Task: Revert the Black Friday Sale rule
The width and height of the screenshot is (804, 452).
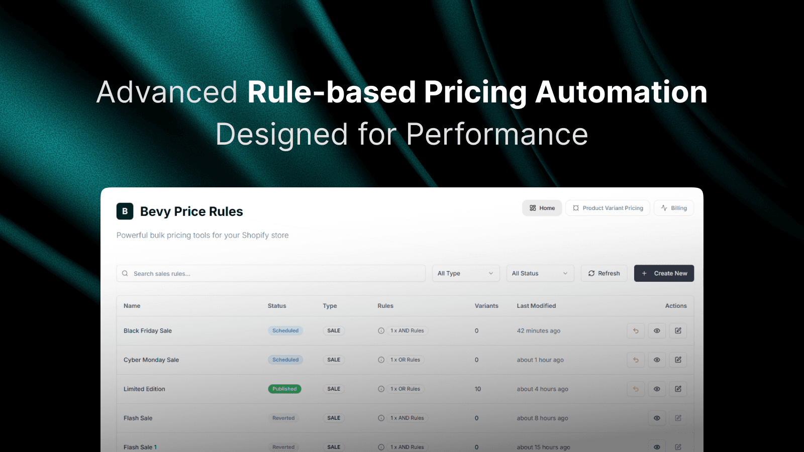Action: tap(636, 331)
